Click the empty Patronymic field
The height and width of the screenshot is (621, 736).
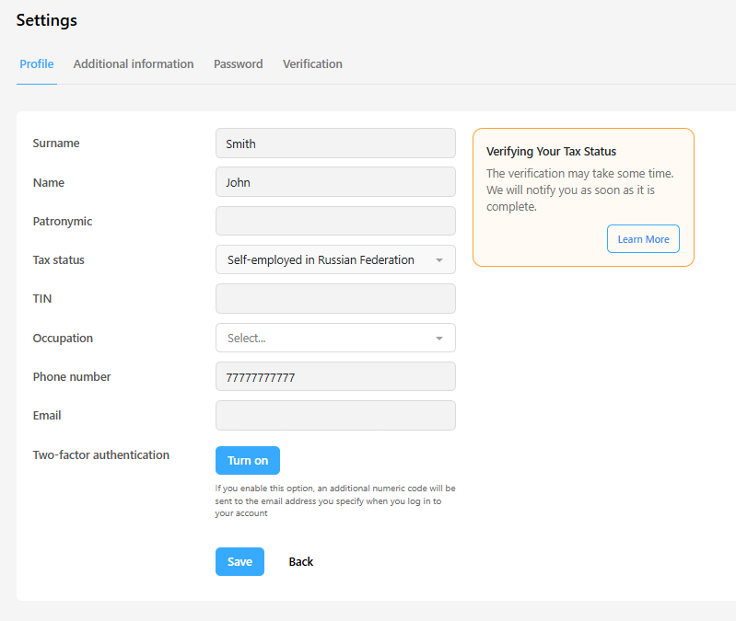pyautogui.click(x=335, y=221)
